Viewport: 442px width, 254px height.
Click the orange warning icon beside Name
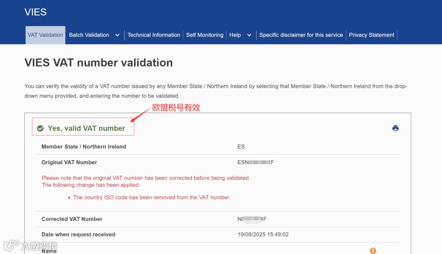(x=373, y=251)
